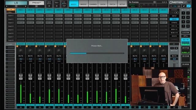196x110 pixels.
Task: Click the lock icon in the top-right toolbar
Action: [x=184, y=6]
